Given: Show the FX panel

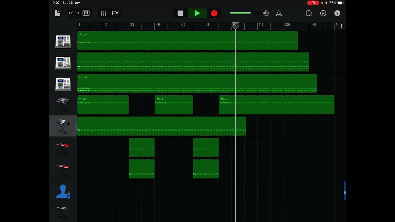Looking at the screenshot, I should (115, 13).
